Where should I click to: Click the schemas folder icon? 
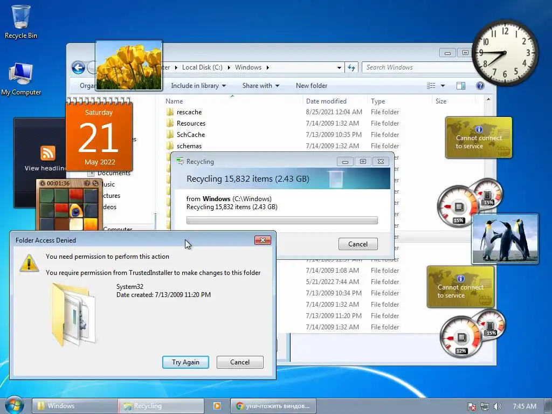[170, 146]
